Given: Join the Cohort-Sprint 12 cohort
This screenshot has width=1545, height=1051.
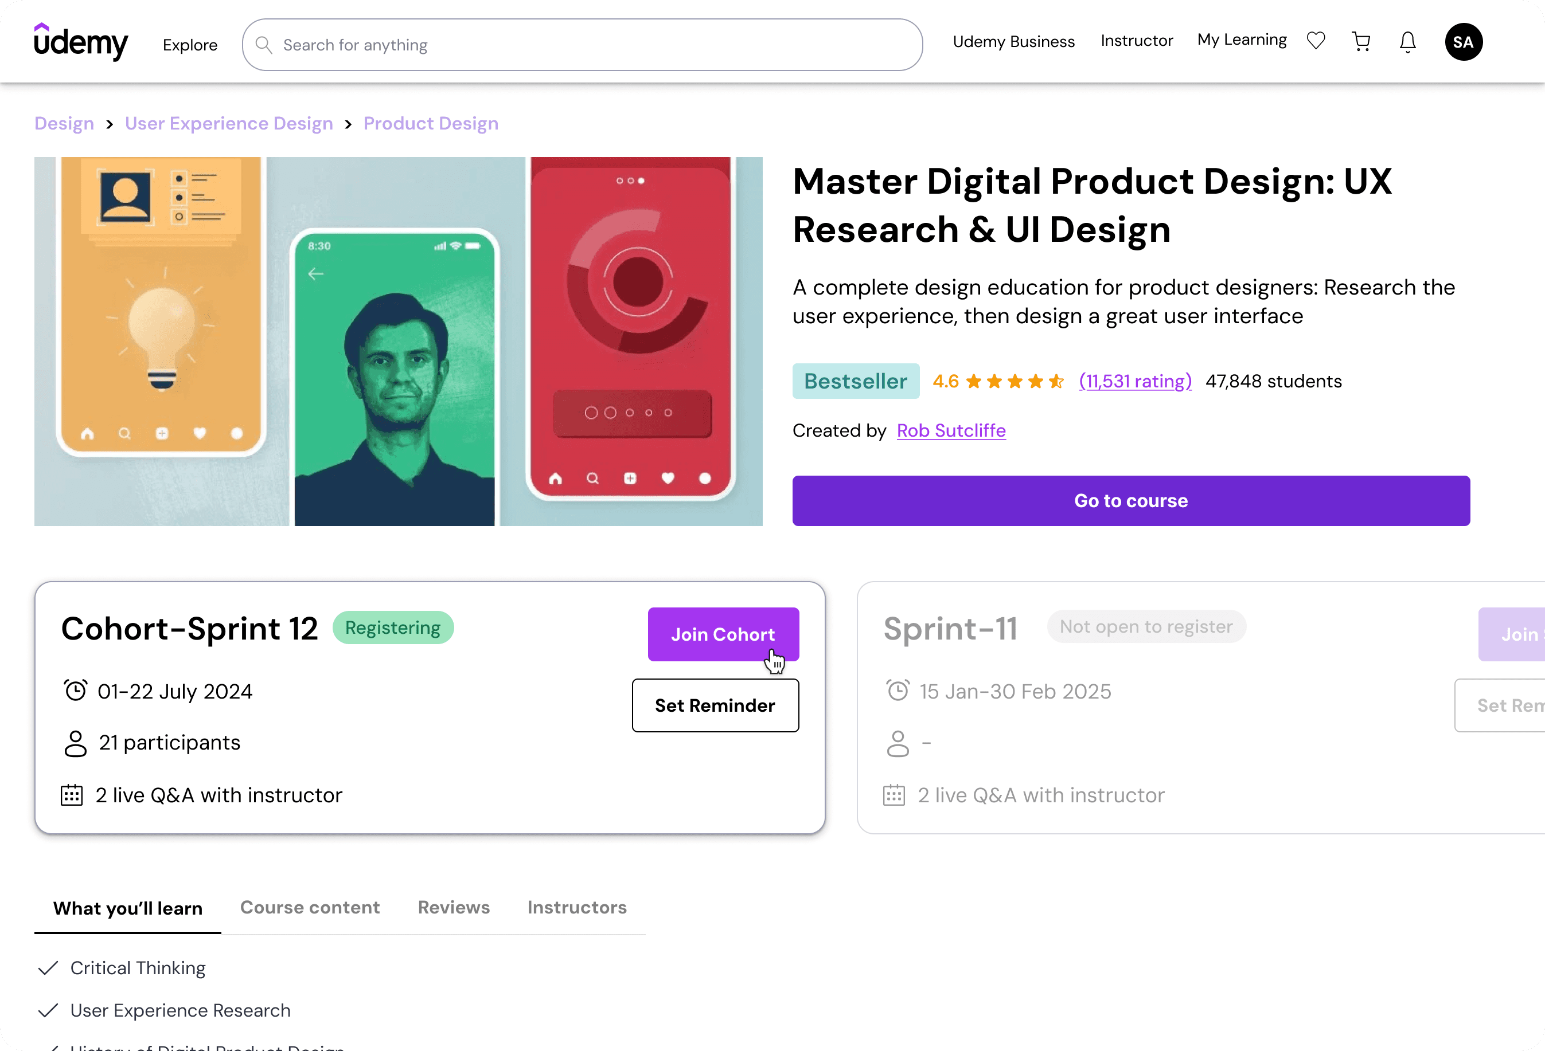Looking at the screenshot, I should 723,634.
